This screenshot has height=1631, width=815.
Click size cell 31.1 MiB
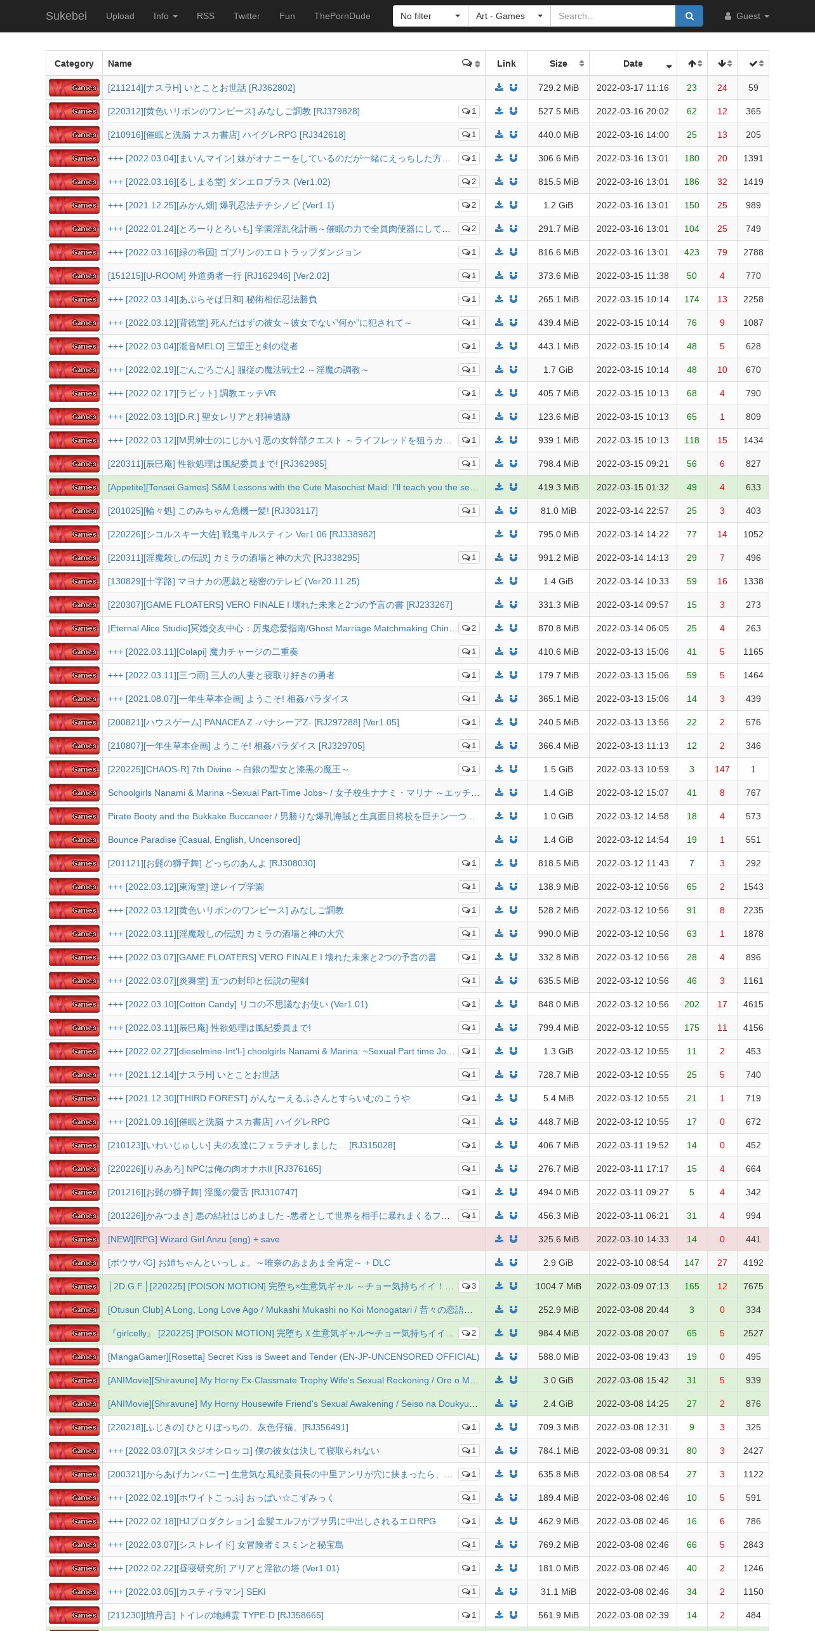point(559,1592)
